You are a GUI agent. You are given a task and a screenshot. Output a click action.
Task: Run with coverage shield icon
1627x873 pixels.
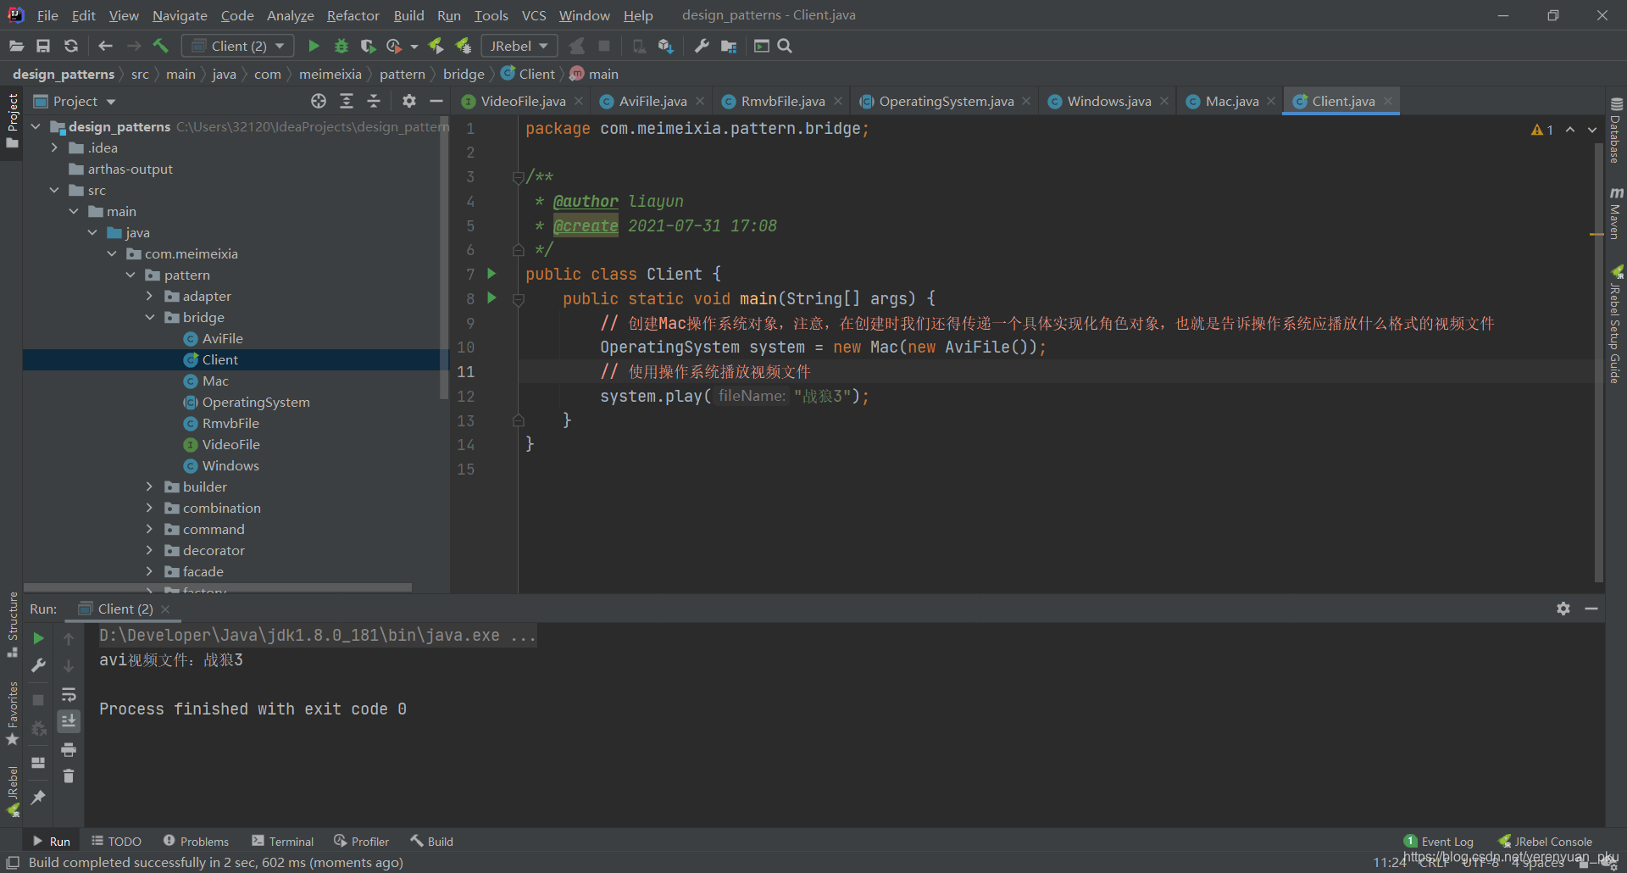(368, 46)
